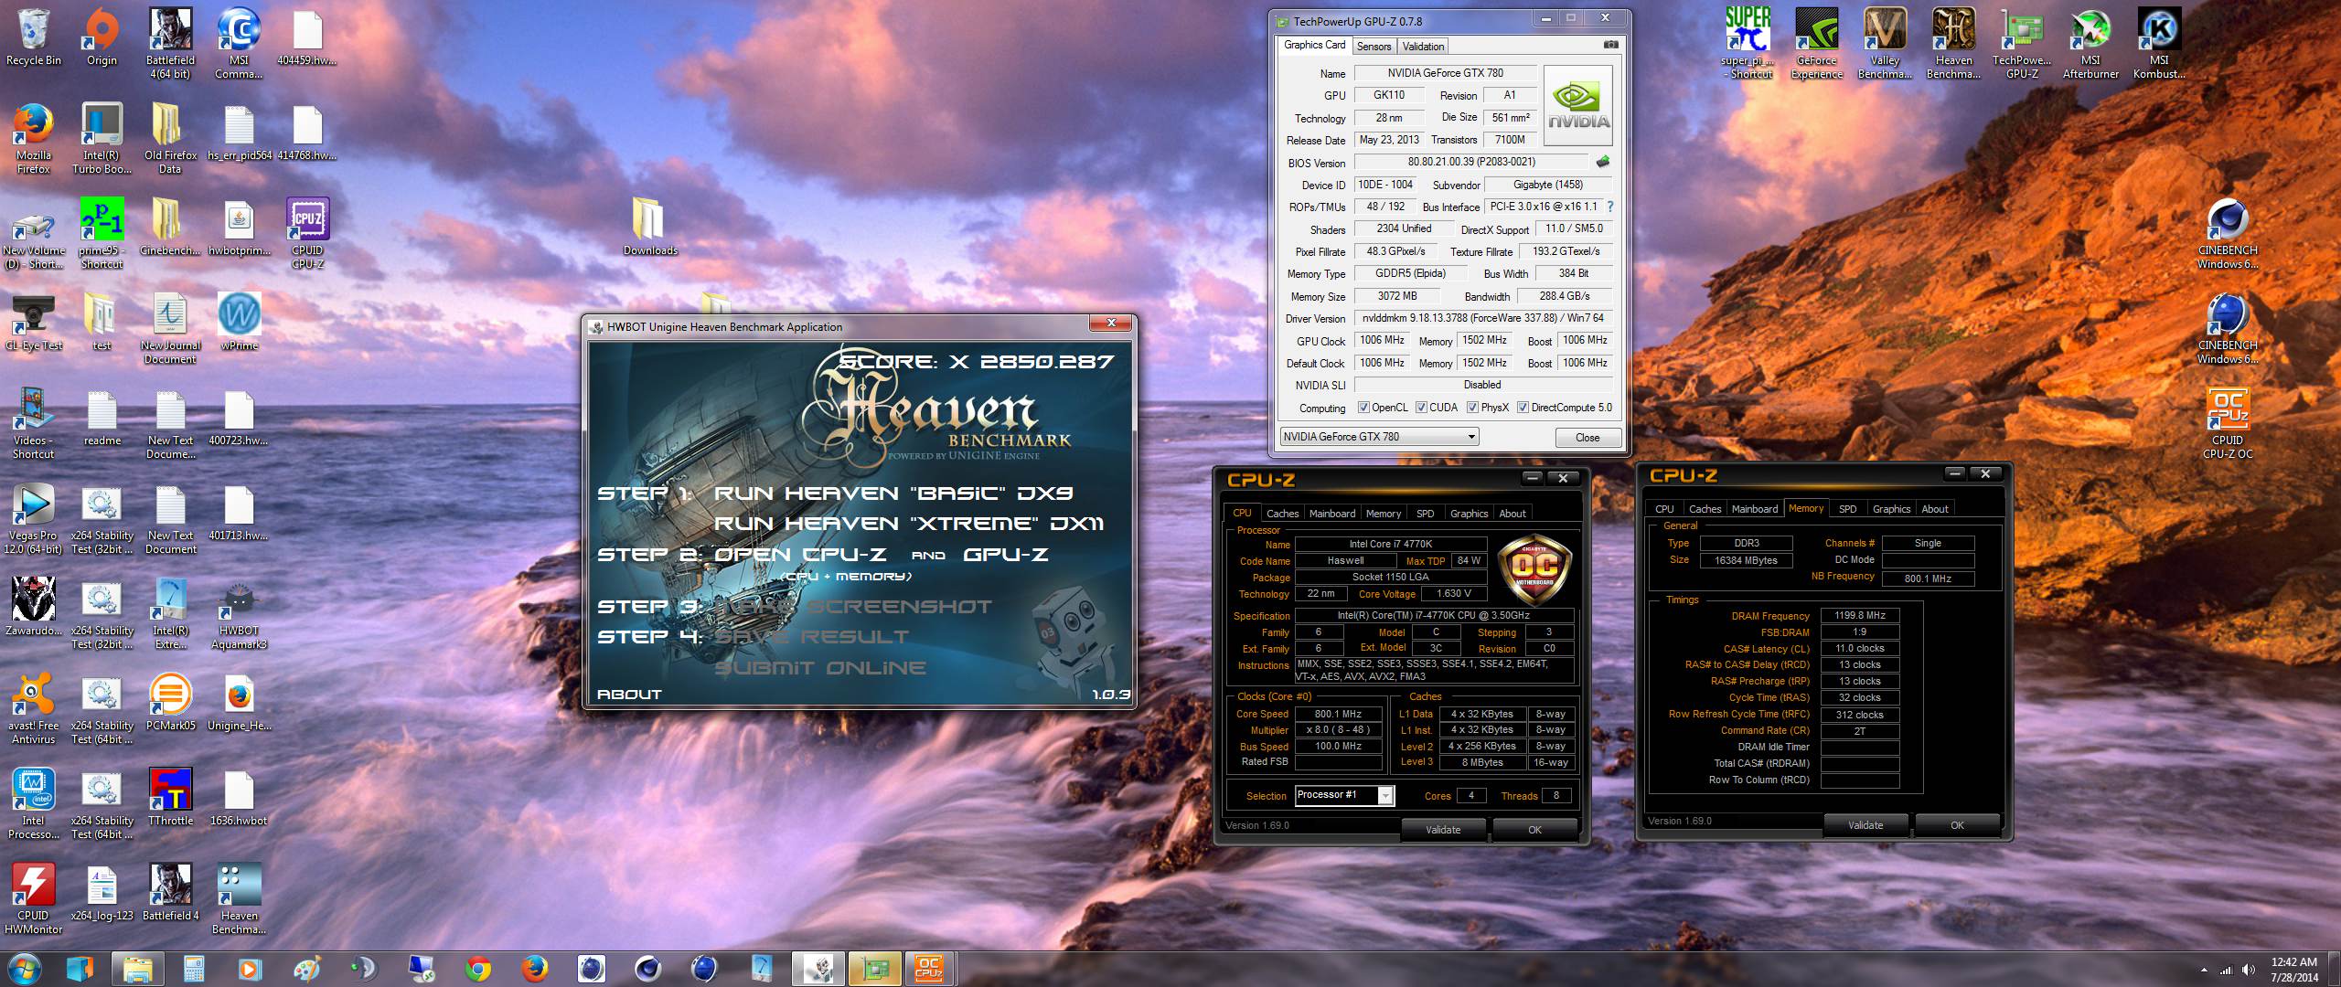The height and width of the screenshot is (987, 2341).
Task: Open the HWBOT Aquamark3 desktop icon
Action: coord(239,613)
